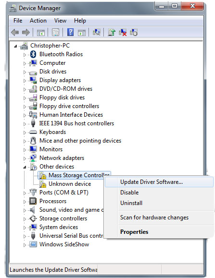This screenshot has width=215, height=278.
Task: Click the DVD/CD-ROM drives icon
Action: click(33, 89)
